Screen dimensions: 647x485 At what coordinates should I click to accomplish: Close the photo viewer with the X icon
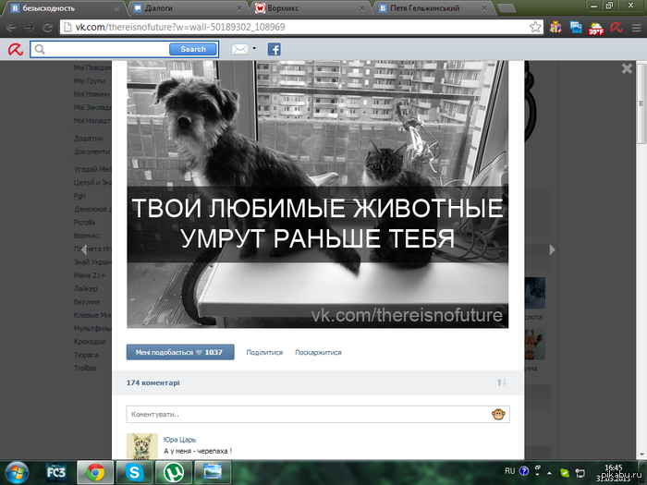pos(627,68)
